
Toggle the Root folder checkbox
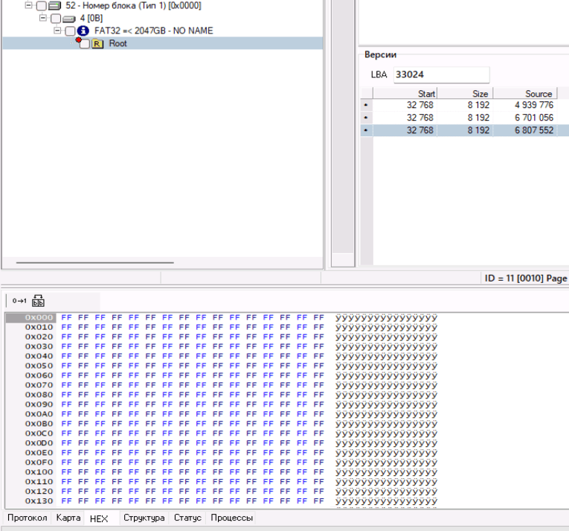pos(85,45)
